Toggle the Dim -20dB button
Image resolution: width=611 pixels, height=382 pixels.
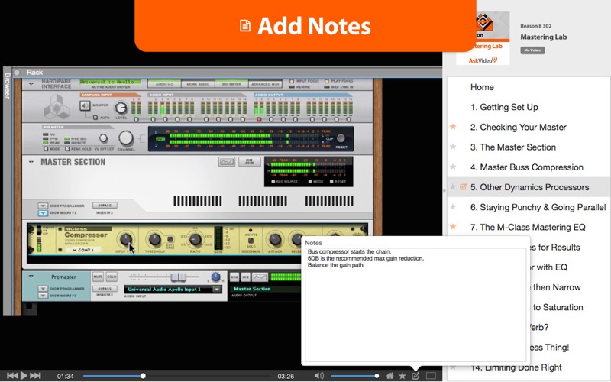[x=249, y=161]
